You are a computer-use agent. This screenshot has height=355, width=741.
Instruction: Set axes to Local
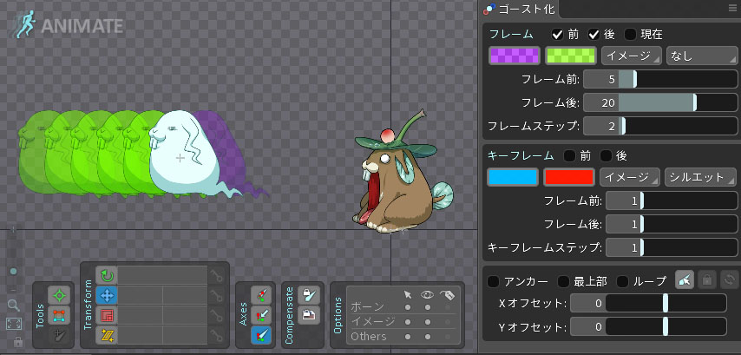261,295
